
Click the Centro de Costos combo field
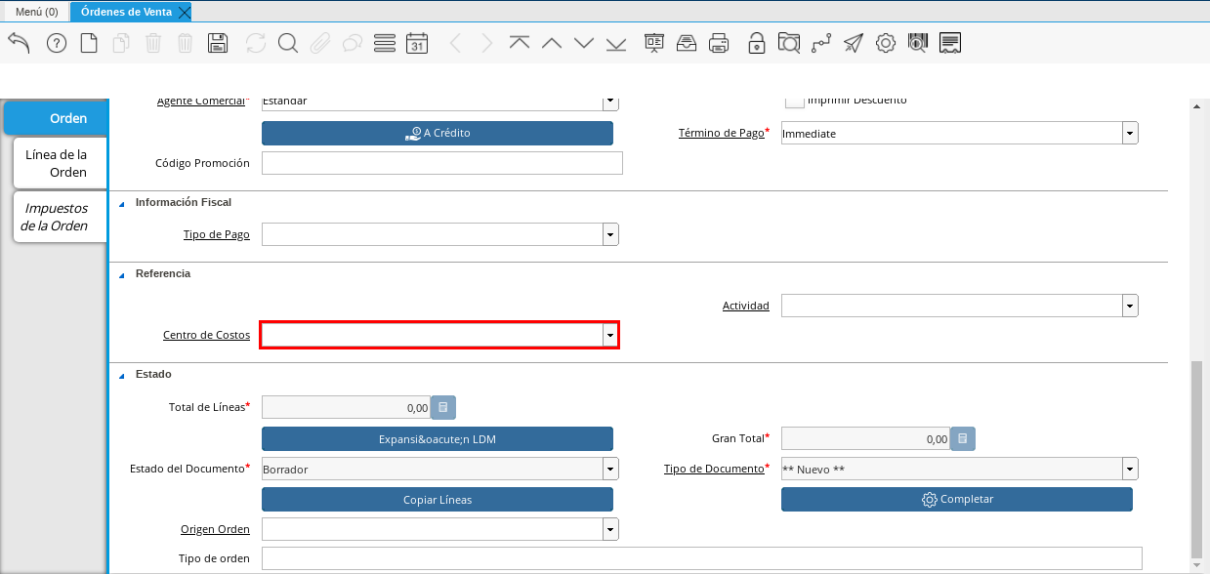coord(439,336)
